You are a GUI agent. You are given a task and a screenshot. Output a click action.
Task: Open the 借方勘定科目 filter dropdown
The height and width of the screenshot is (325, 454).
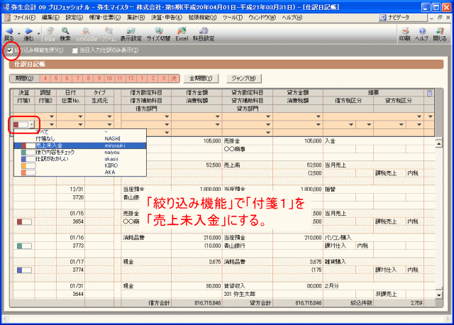(167, 116)
